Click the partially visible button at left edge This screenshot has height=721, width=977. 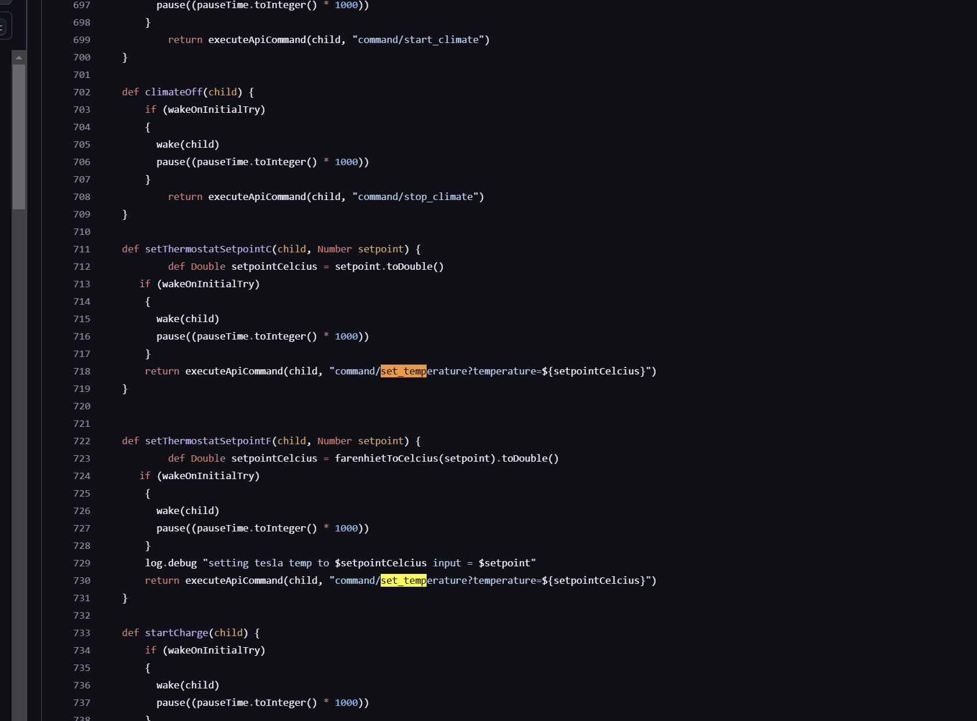[5, 27]
